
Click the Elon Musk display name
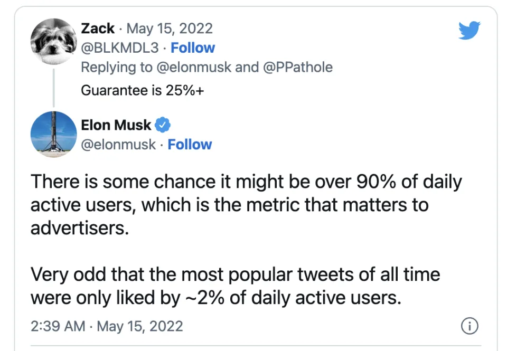[116, 126]
